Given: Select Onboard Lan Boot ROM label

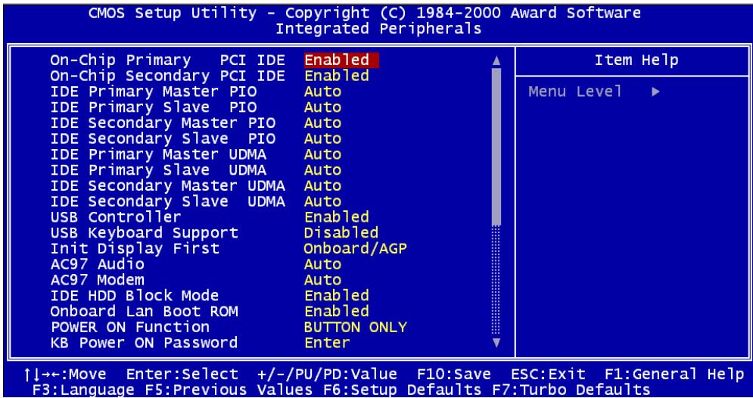Looking at the screenshot, I should point(144,311).
